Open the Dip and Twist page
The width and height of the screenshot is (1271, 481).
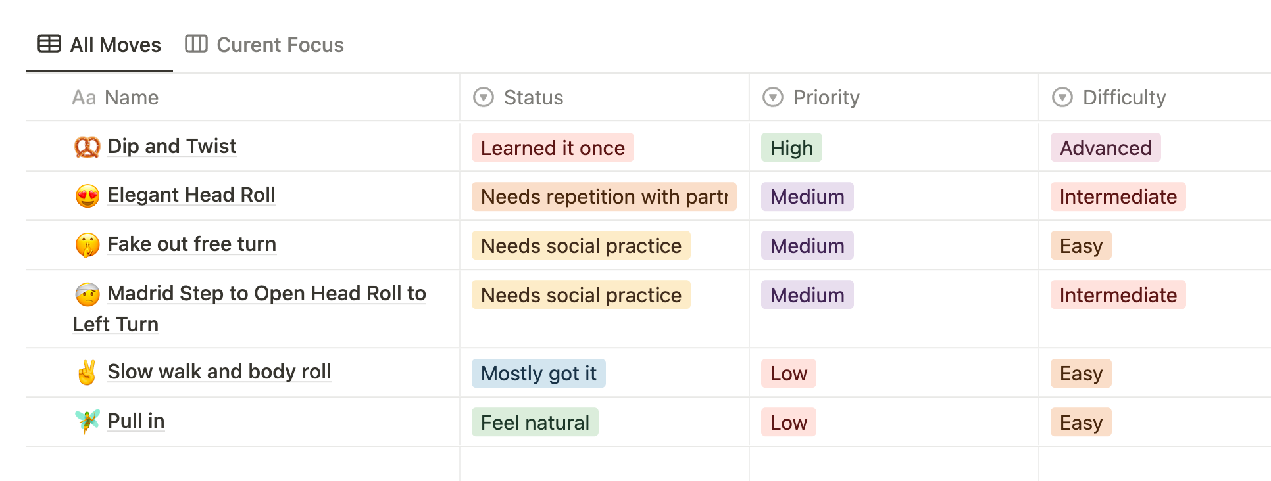172,146
